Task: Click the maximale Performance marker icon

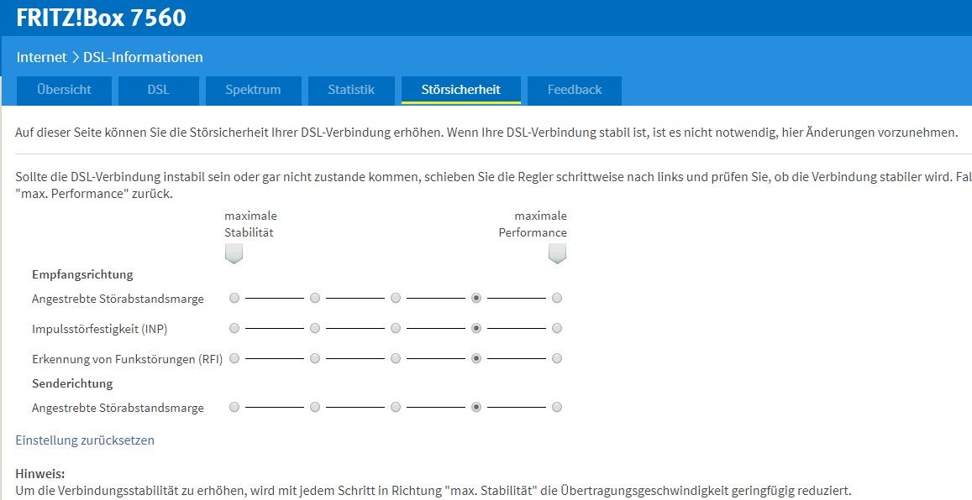Action: (x=557, y=253)
